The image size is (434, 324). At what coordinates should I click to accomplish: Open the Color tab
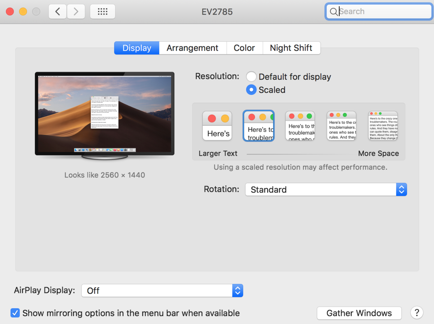tap(244, 48)
